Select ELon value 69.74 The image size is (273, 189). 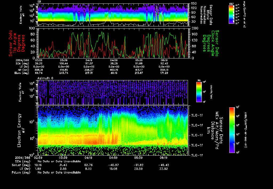click(39, 73)
